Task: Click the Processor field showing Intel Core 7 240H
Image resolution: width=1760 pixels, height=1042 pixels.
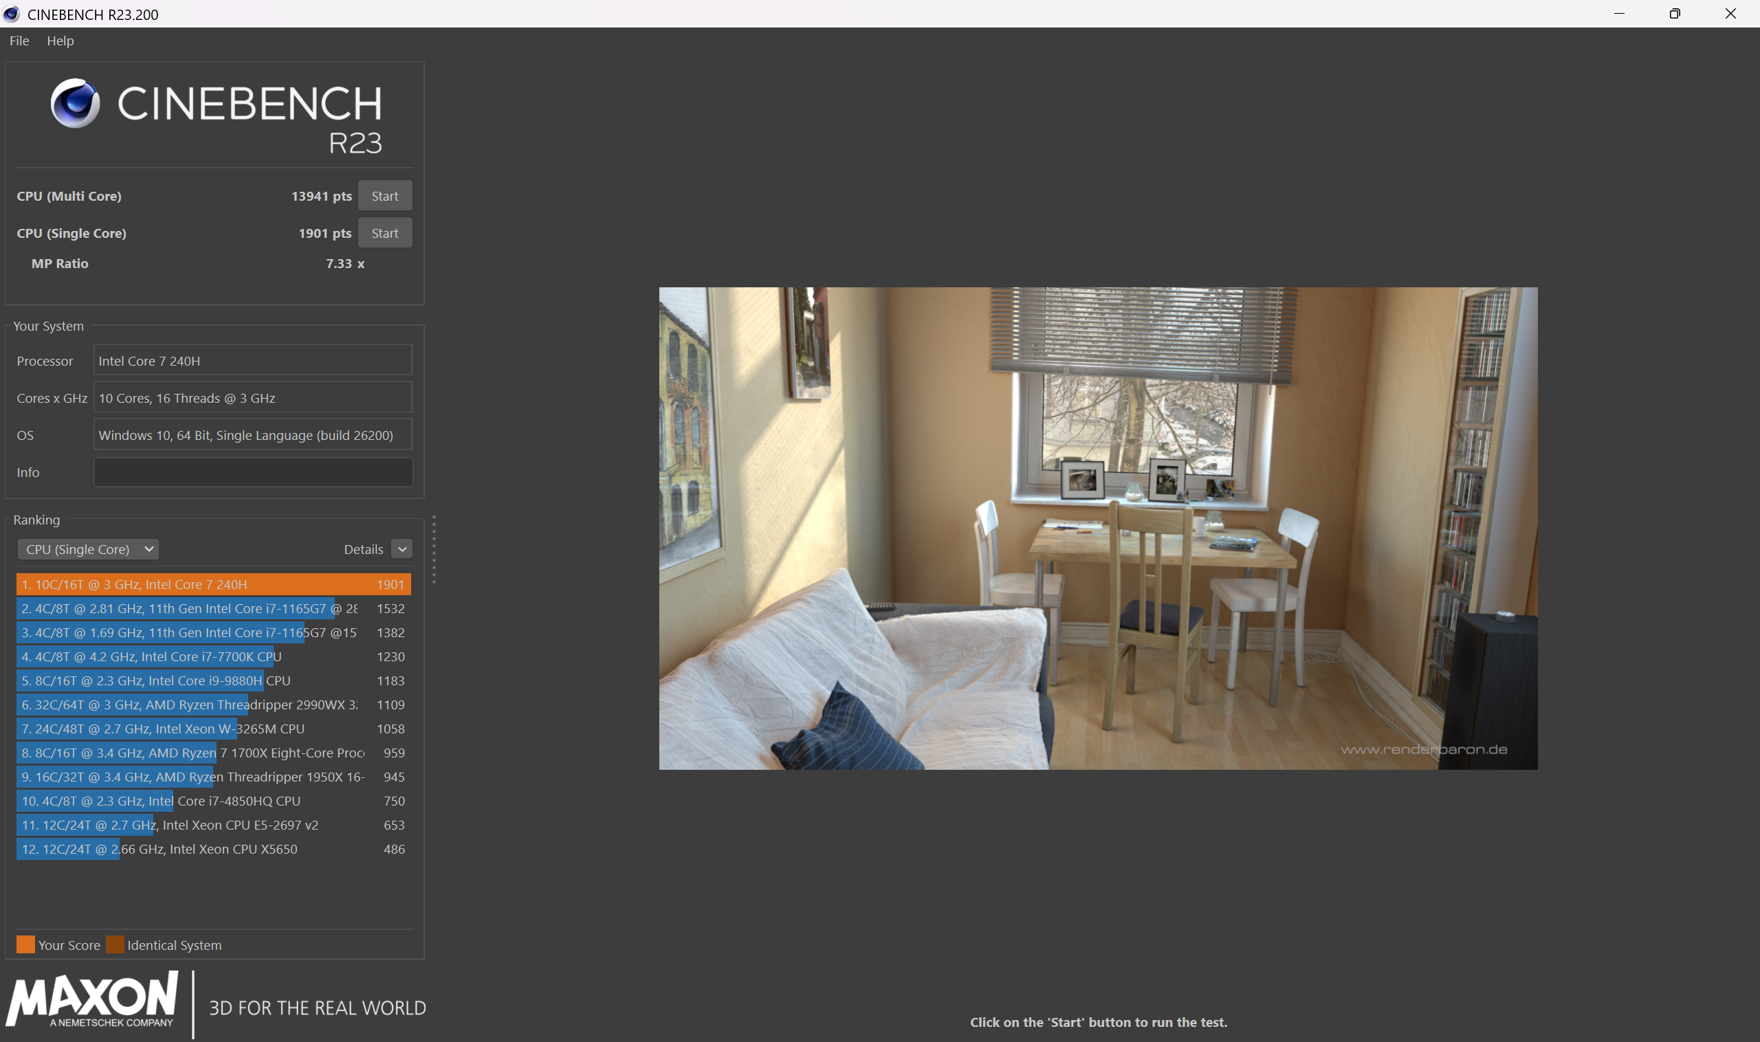Action: pyautogui.click(x=254, y=361)
